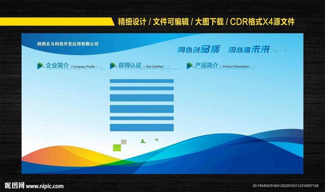Click the 精细设计 header text
The height and width of the screenshot is (192, 325).
tap(132, 22)
